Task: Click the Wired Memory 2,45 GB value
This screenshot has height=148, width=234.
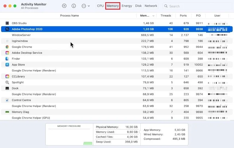Action: point(180,134)
